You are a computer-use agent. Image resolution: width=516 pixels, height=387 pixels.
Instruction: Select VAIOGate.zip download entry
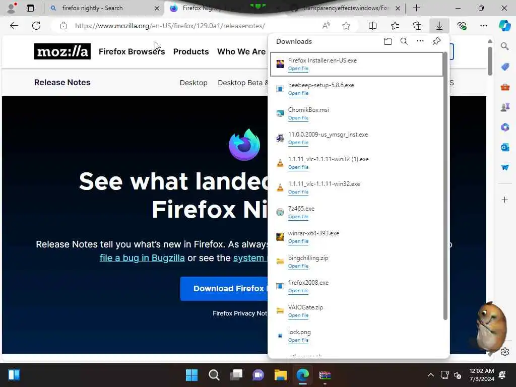click(x=356, y=311)
